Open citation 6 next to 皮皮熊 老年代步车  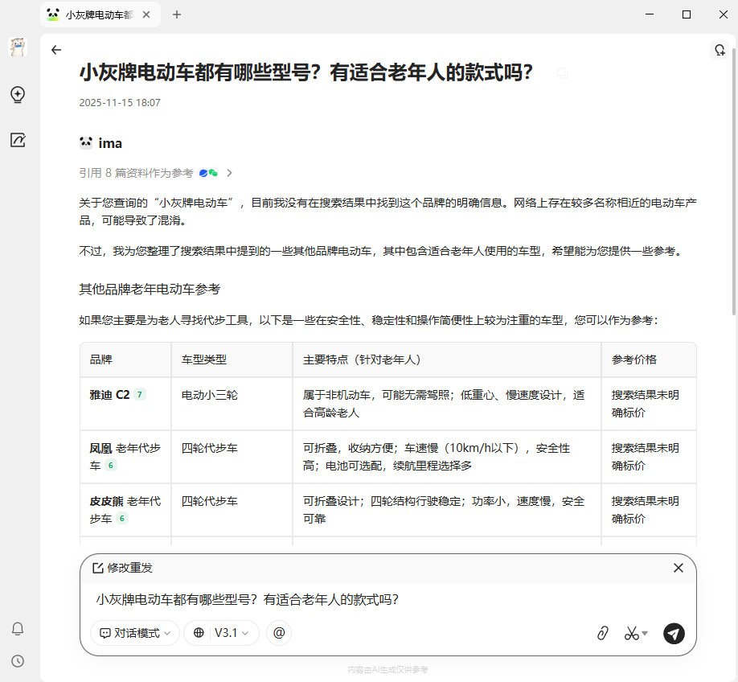tap(122, 518)
